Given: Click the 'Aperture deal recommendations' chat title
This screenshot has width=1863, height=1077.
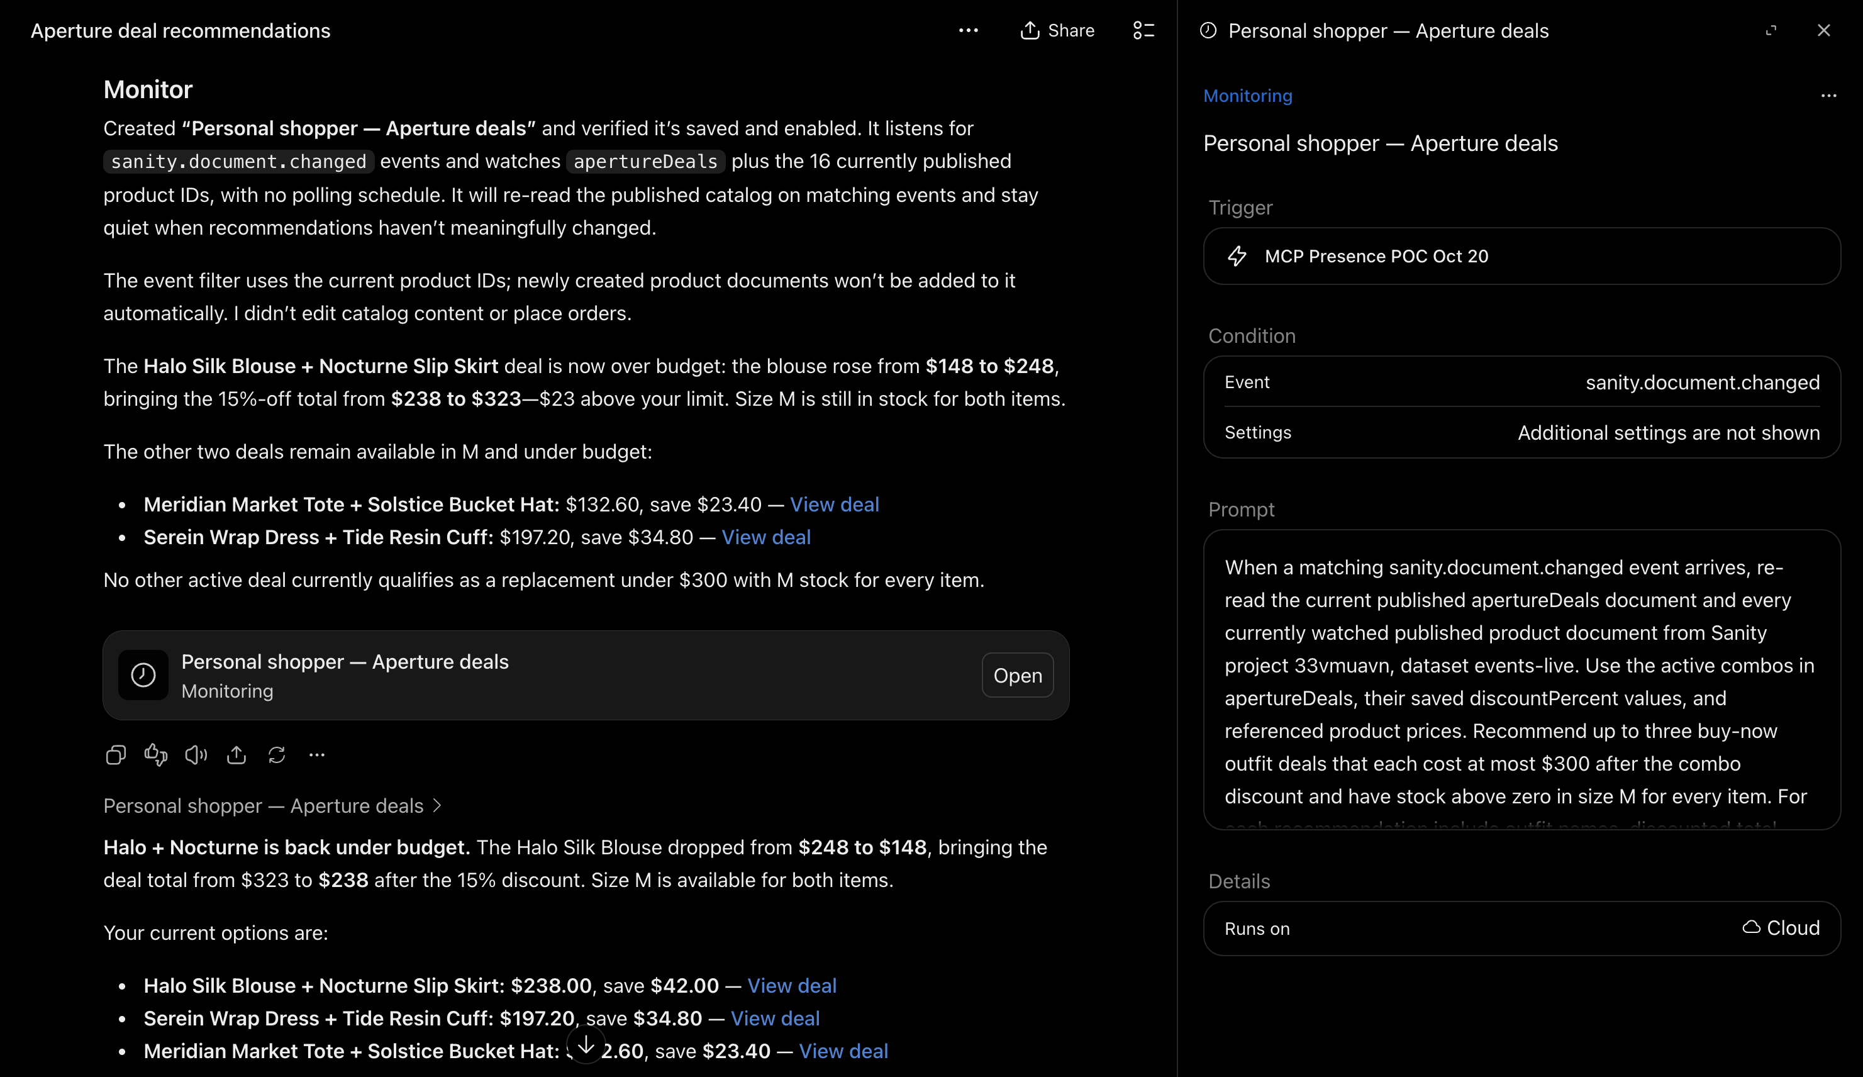Looking at the screenshot, I should [181, 30].
